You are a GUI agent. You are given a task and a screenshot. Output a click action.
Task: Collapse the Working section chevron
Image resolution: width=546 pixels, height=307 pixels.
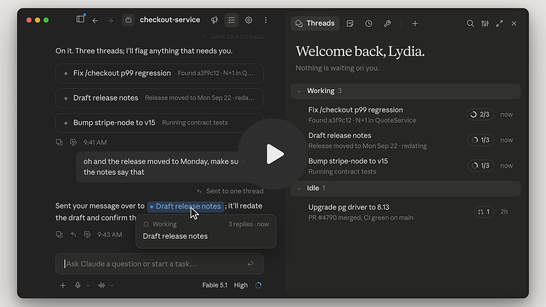tap(299, 91)
